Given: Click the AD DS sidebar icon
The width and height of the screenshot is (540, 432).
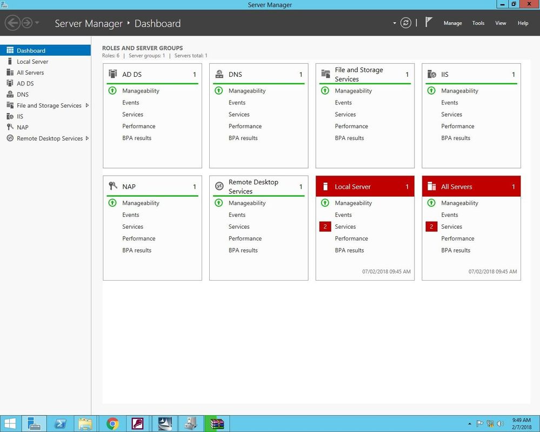Looking at the screenshot, I should click(x=10, y=83).
